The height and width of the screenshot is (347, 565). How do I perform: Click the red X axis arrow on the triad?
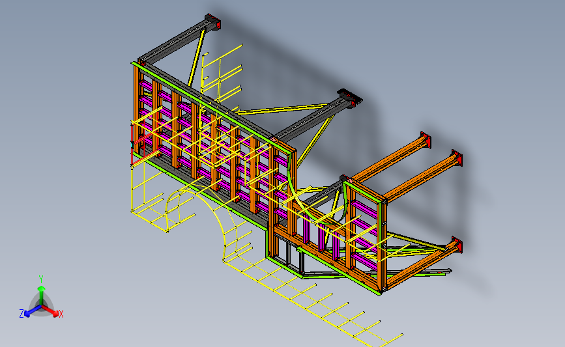click(x=49, y=311)
